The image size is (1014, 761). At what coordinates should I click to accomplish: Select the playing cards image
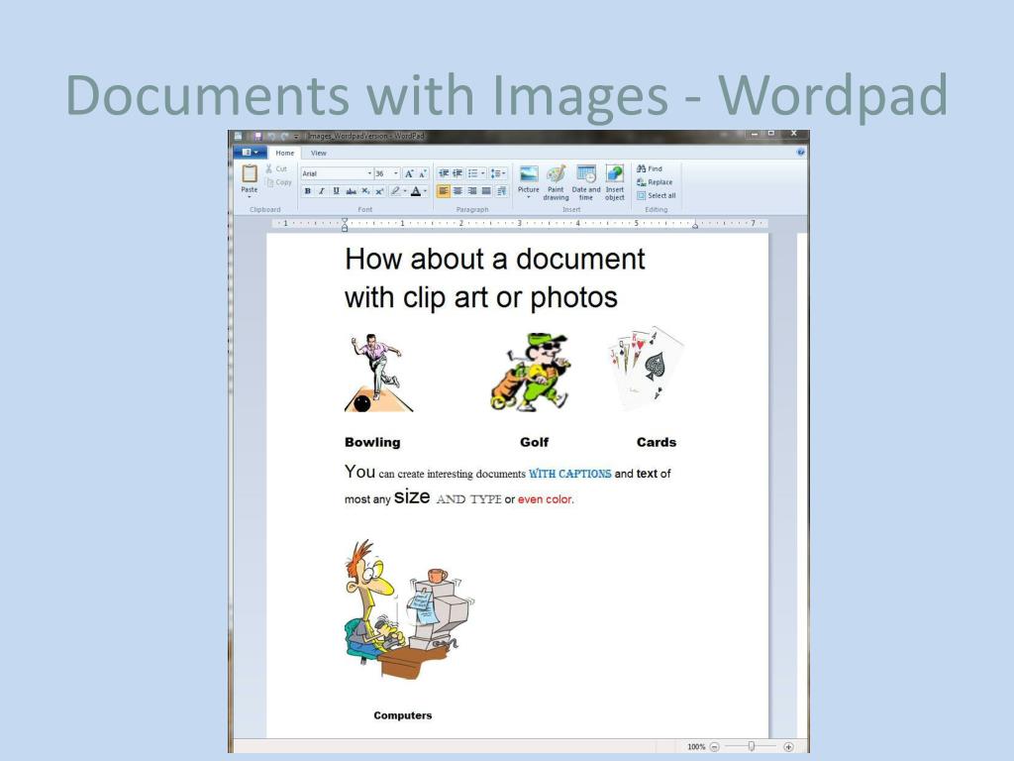[646, 369]
